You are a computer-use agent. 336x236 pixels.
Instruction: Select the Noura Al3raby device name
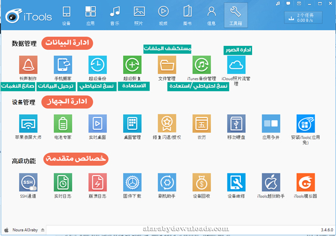tap(25, 230)
